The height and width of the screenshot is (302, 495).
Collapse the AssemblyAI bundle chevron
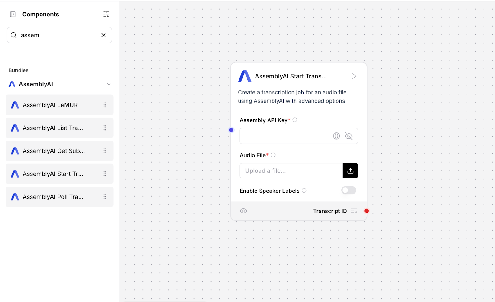tap(109, 84)
